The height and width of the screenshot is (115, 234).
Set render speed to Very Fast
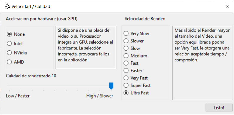[136, 78]
